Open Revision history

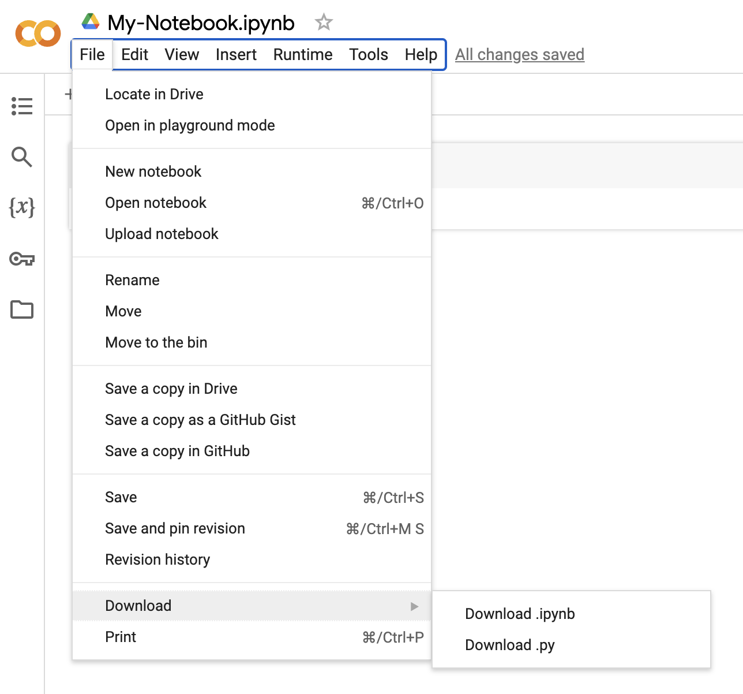[x=157, y=559]
